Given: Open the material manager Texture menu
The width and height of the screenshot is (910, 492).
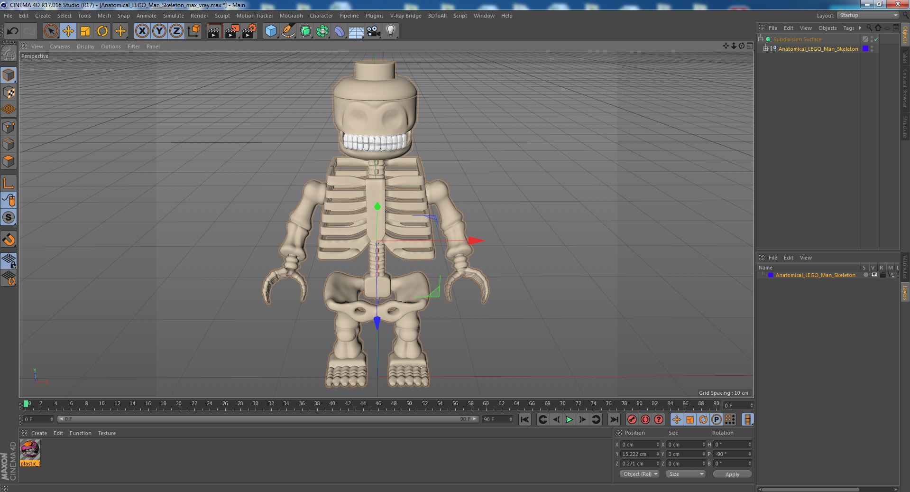Looking at the screenshot, I should click(107, 433).
